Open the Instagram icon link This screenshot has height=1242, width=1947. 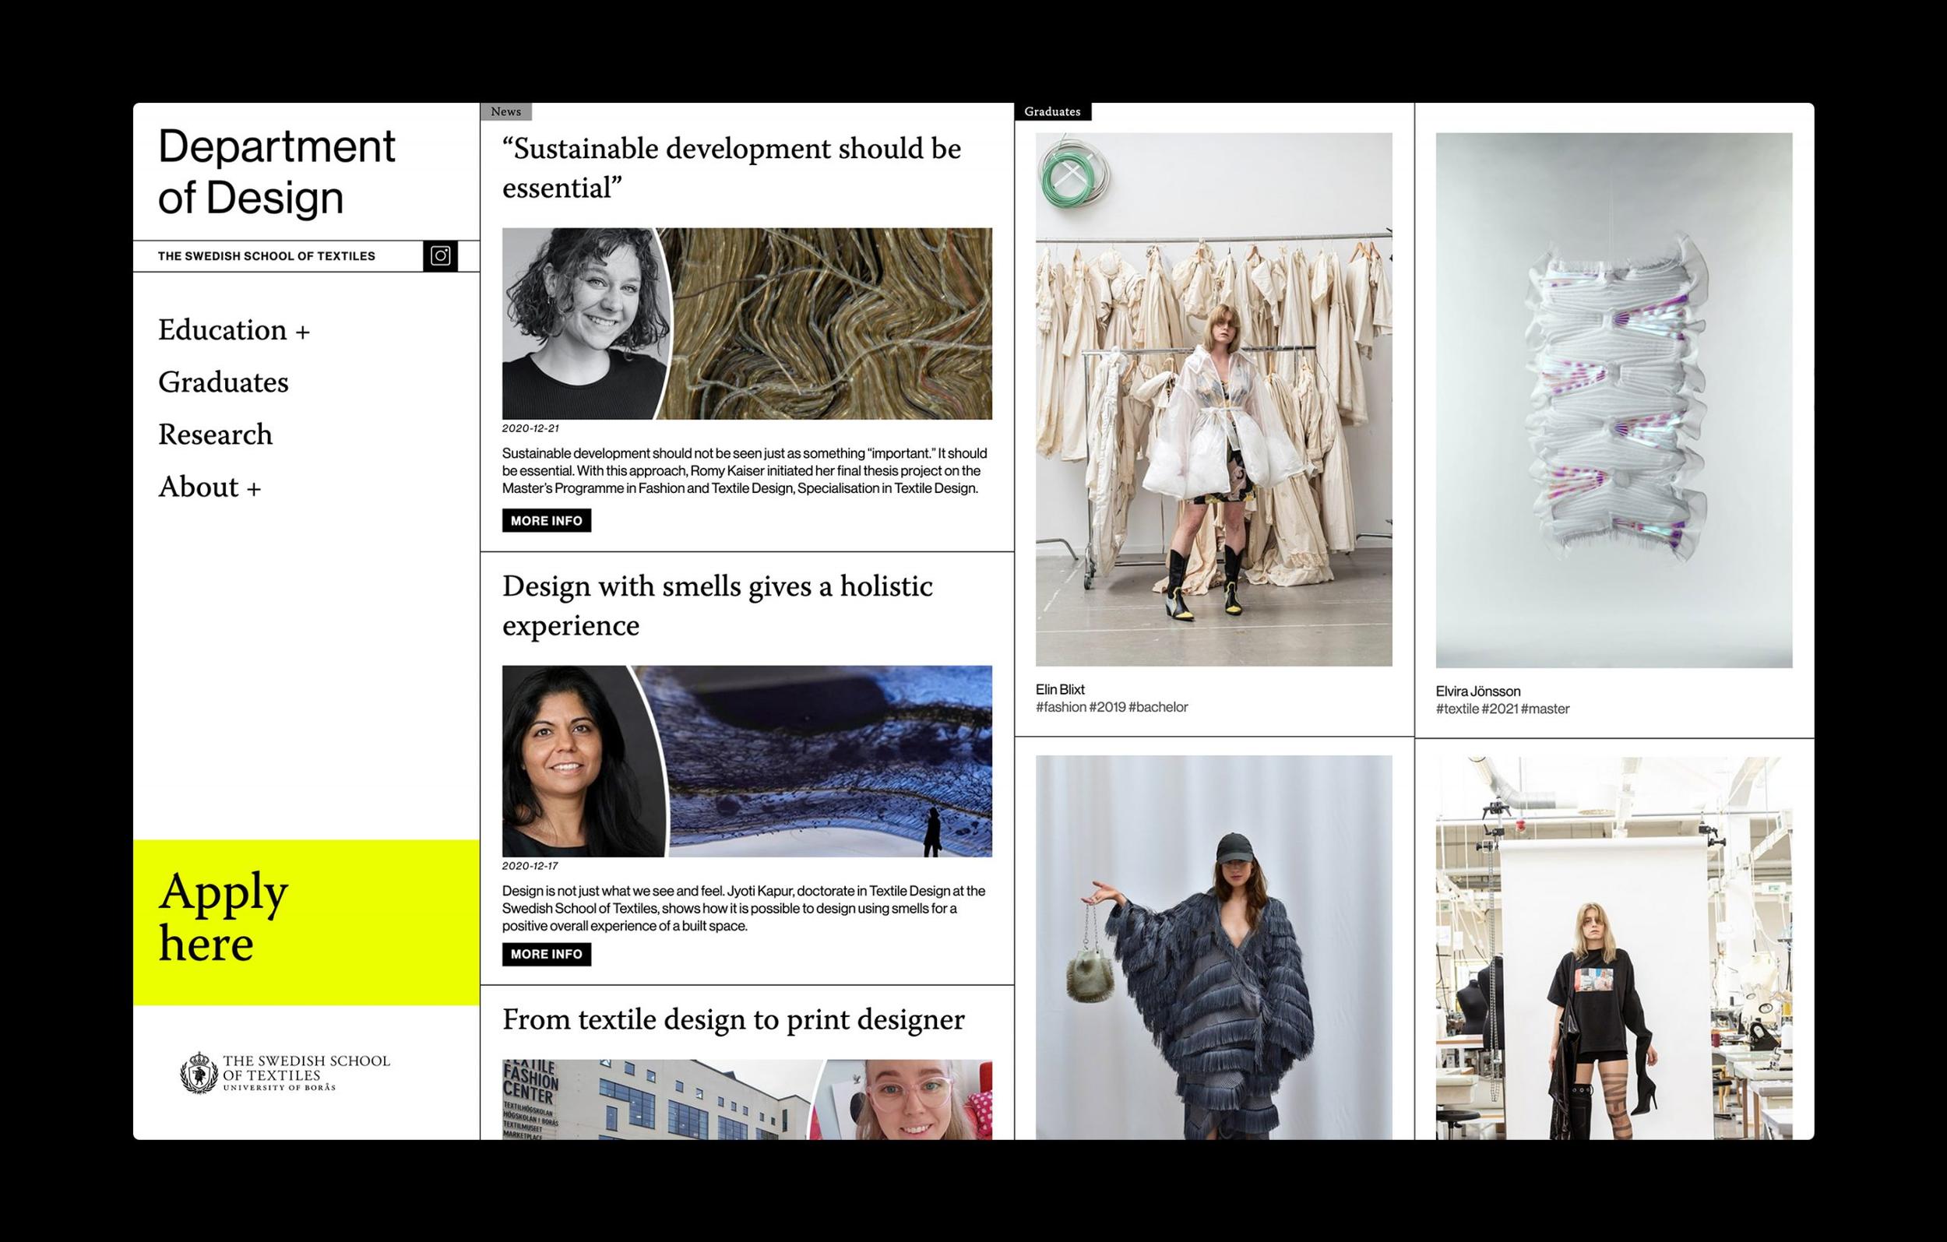tap(440, 255)
